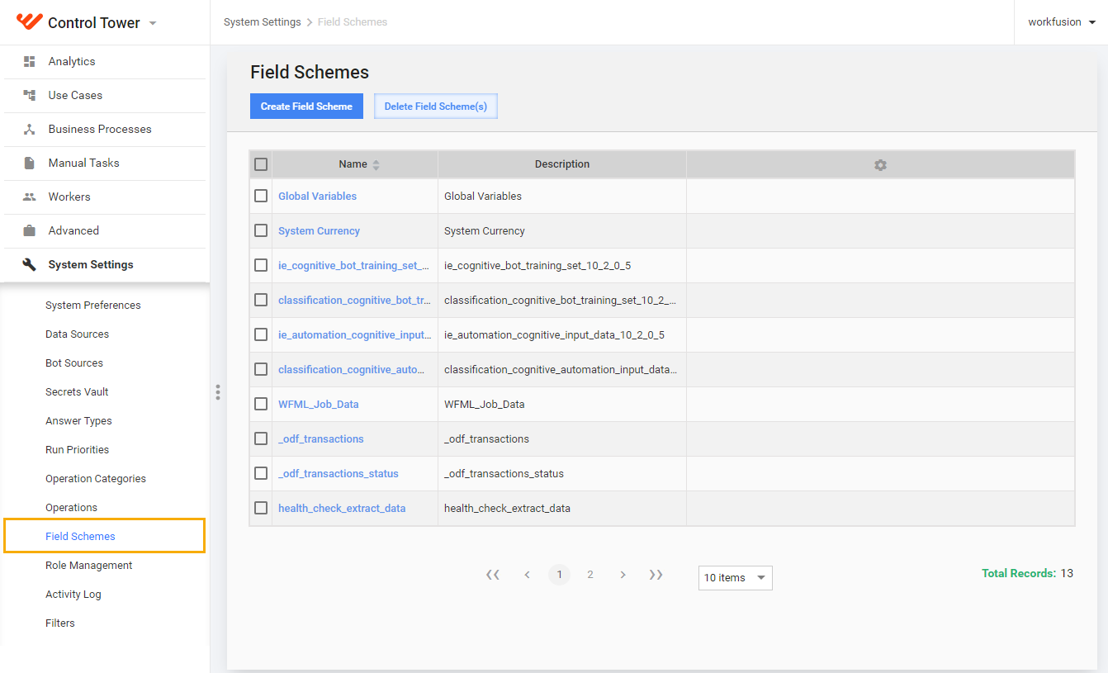Viewport: 1108px width, 673px height.
Task: Check the Global Variables row checkbox
Action: (261, 196)
